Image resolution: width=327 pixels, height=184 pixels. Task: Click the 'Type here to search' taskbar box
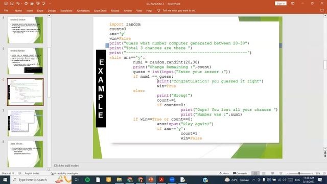tap(41, 179)
